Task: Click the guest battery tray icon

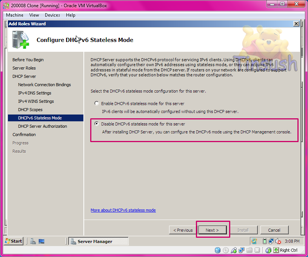Action: click(265, 241)
